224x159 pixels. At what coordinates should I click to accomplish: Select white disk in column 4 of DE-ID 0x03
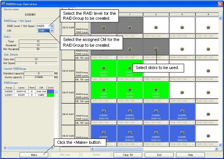207,69
